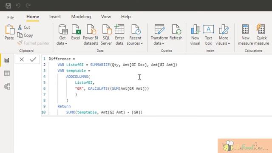272x153 pixels.
Task: Cancel the formula with X button
Action: [x=22, y=59]
